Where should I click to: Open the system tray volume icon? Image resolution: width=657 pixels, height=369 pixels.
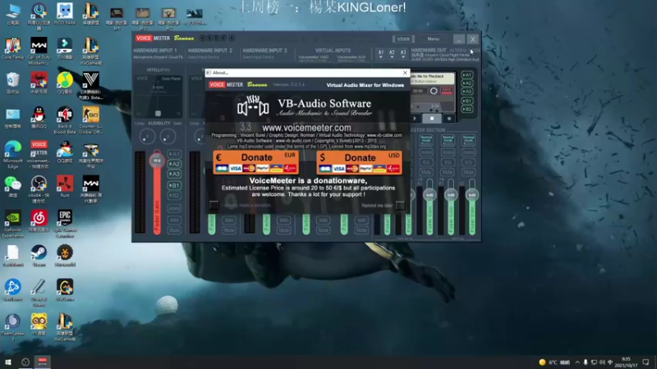tap(602, 362)
